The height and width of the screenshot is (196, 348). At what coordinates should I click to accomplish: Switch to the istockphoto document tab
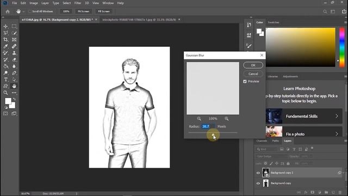[139, 20]
